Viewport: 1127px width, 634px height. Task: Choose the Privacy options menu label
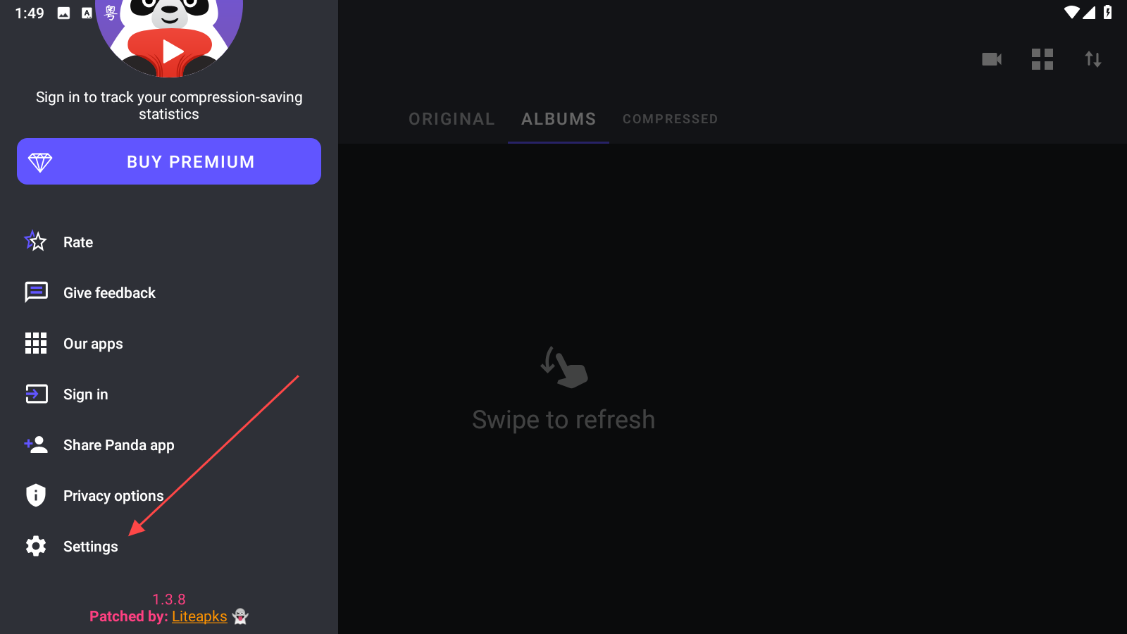click(113, 496)
